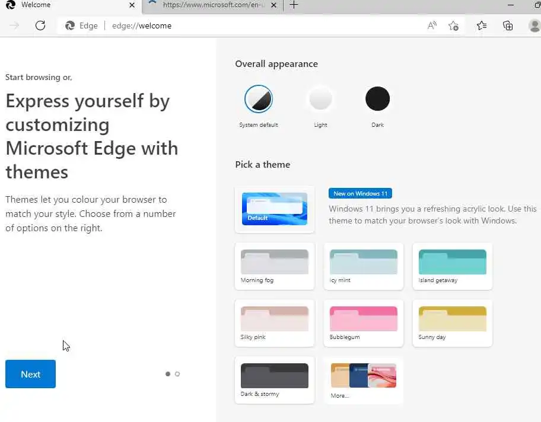Pick the Morning fog theme
The image size is (541, 422).
tap(275, 266)
